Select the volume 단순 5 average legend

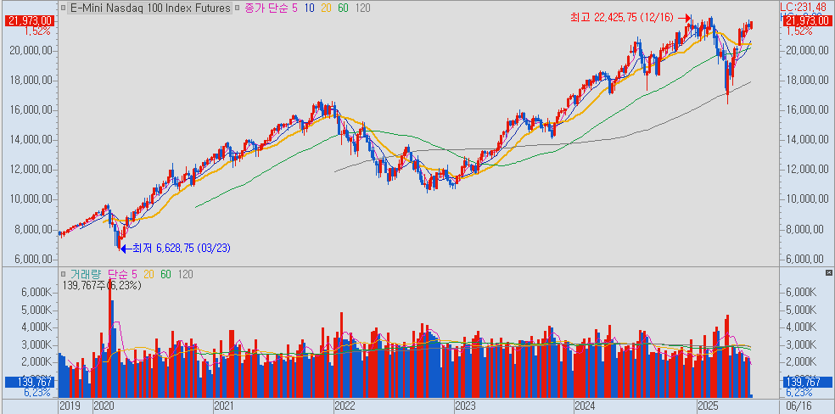click(x=122, y=275)
